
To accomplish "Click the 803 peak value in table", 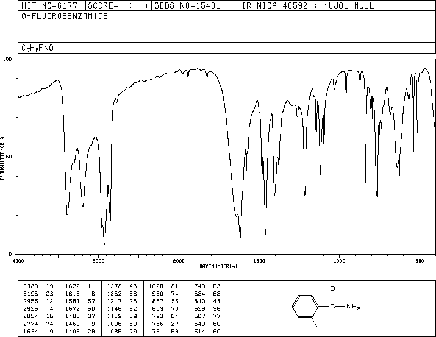I will (158, 308).
